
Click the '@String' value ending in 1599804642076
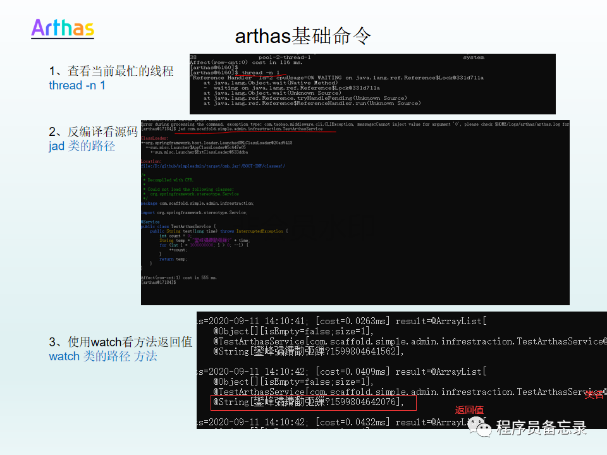click(309, 402)
